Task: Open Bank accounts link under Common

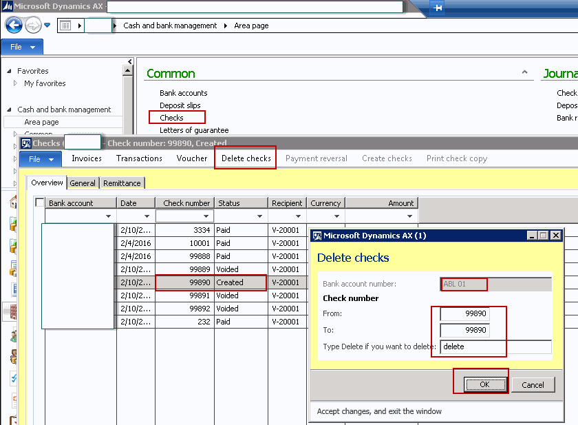Action: coord(183,93)
